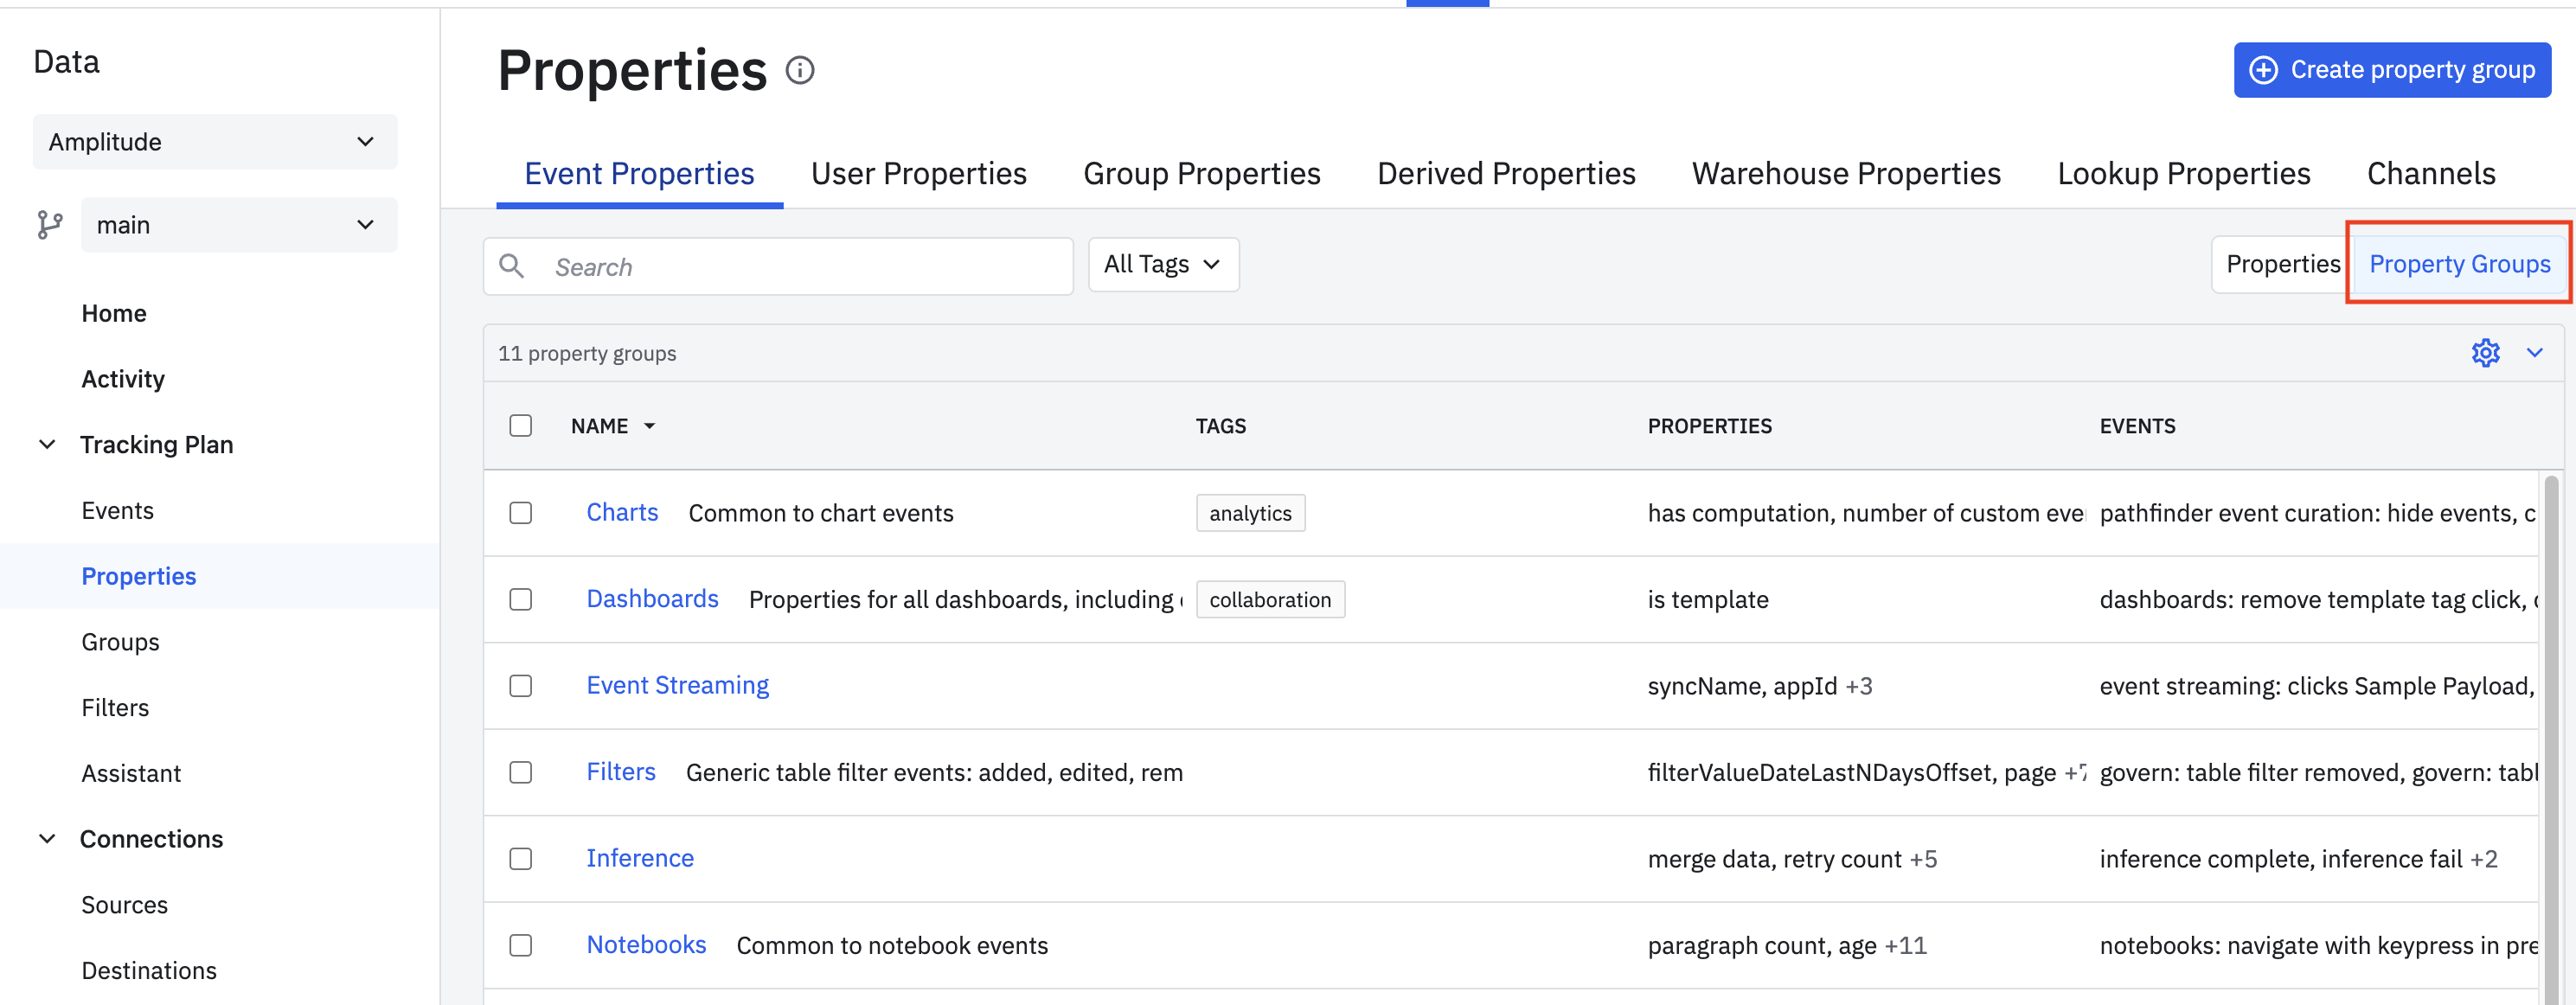Open the Derived Properties tab
Viewport: 2576px width, 1005px height.
tap(1506, 174)
